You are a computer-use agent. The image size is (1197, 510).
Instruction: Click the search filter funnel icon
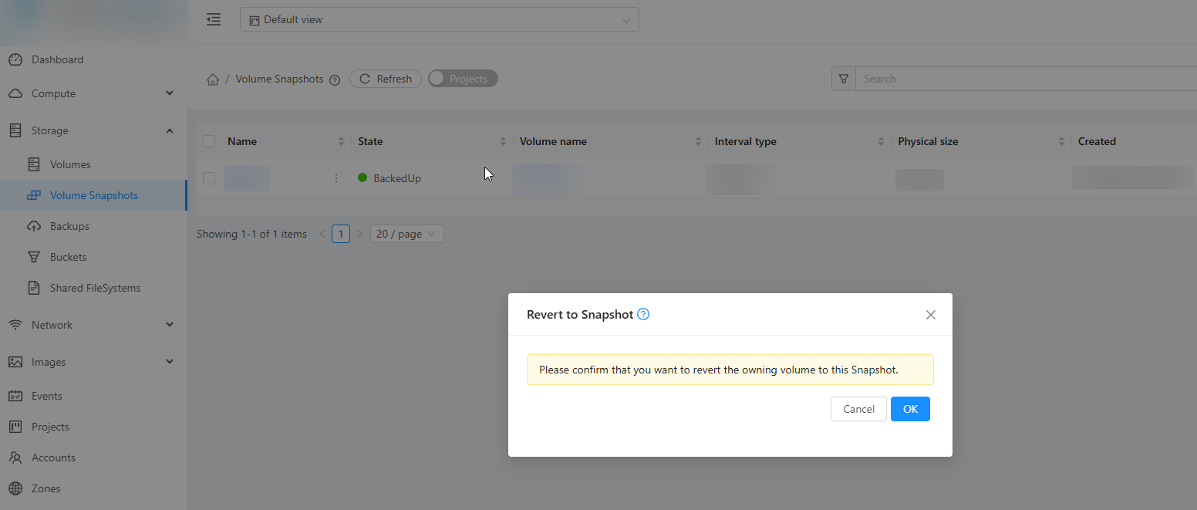click(x=844, y=79)
